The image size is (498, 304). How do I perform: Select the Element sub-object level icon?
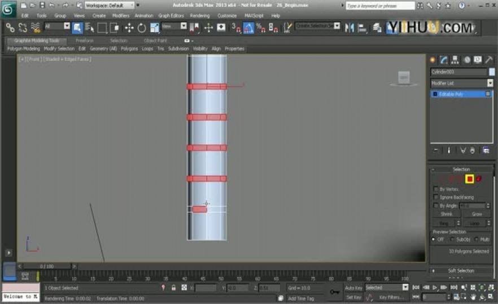(479, 179)
